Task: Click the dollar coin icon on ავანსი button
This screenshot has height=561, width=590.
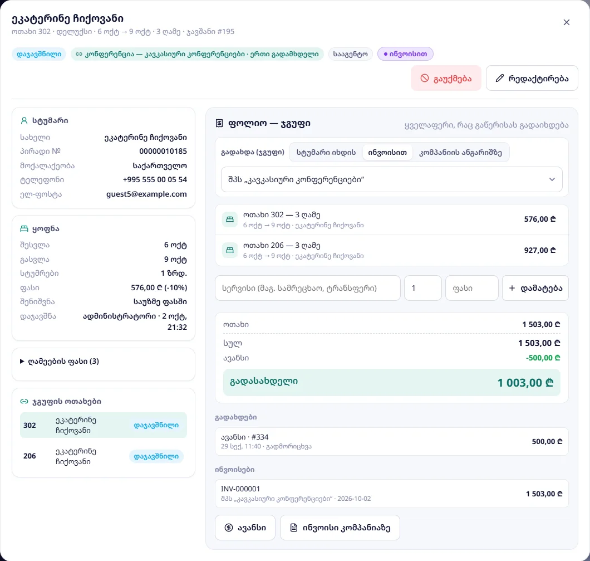Action: [x=229, y=528]
